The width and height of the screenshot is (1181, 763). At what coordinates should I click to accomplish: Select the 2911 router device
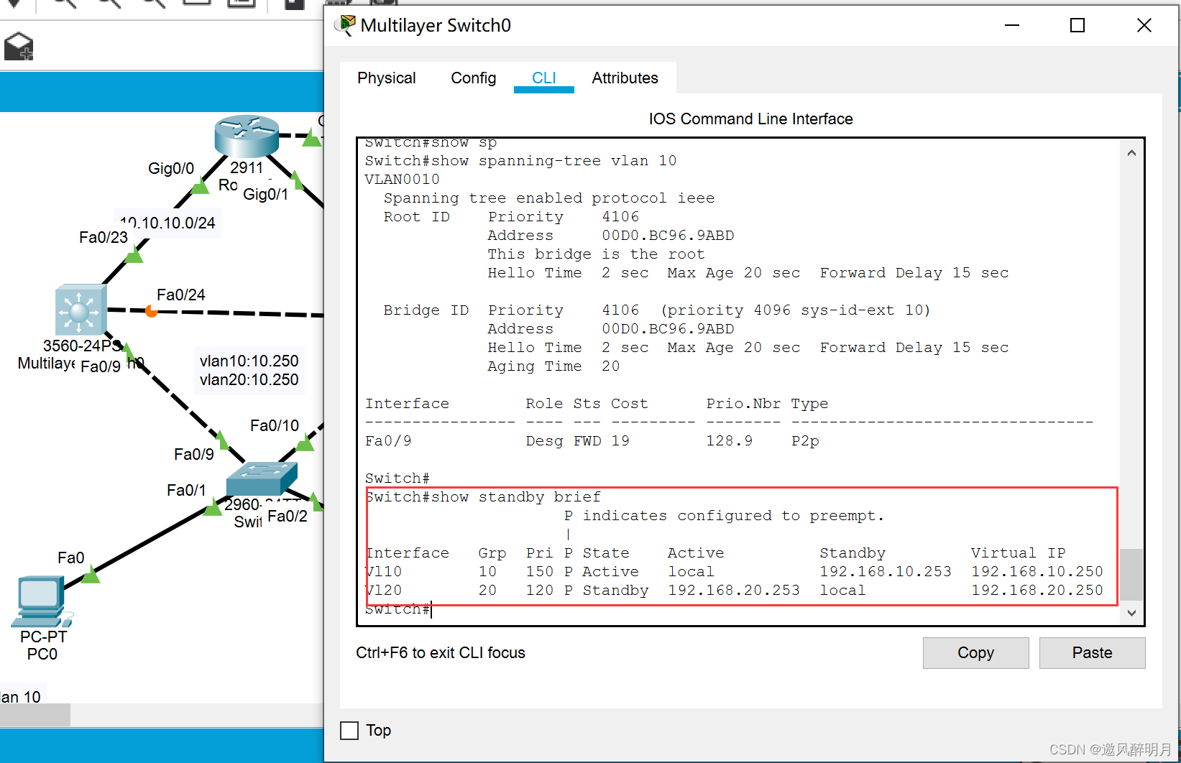point(247,135)
